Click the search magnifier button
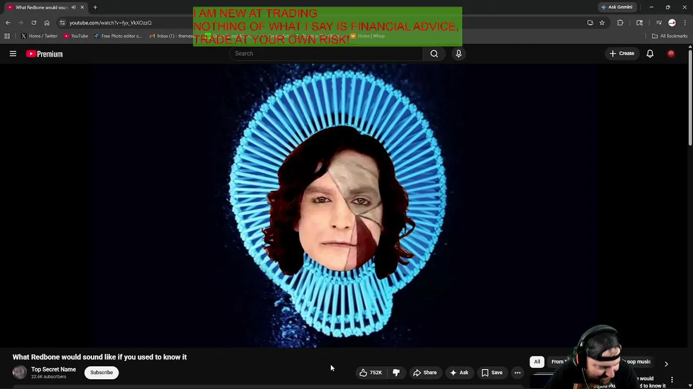This screenshot has width=693, height=389. (x=434, y=53)
